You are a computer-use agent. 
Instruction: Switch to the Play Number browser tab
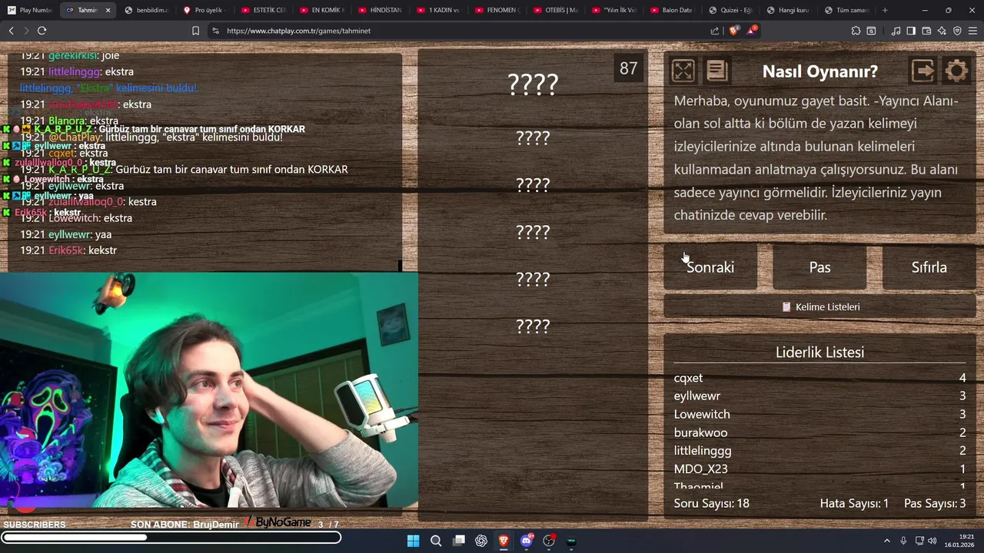(x=29, y=10)
